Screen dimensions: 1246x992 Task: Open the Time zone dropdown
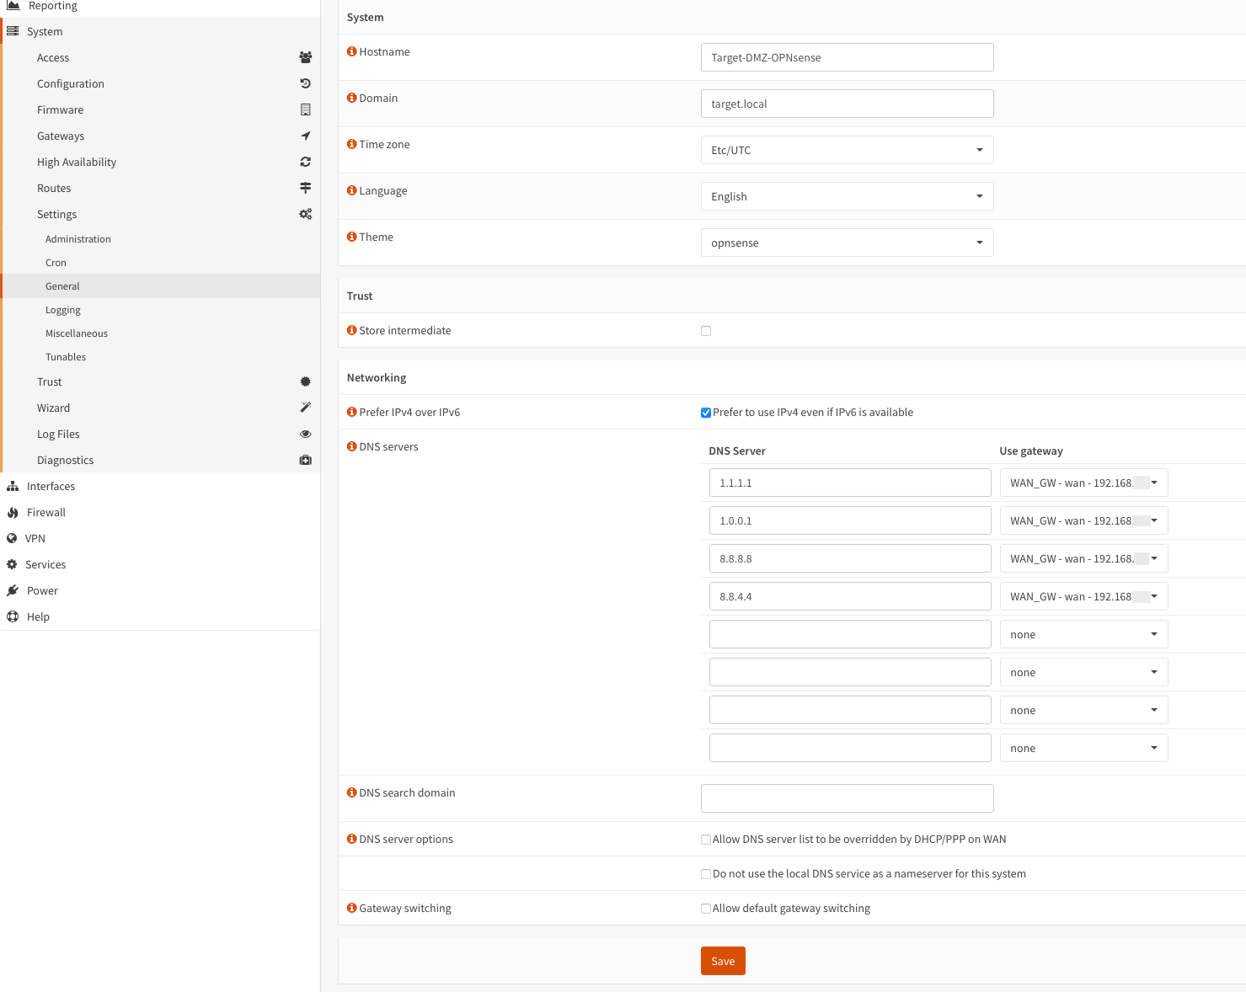847,151
